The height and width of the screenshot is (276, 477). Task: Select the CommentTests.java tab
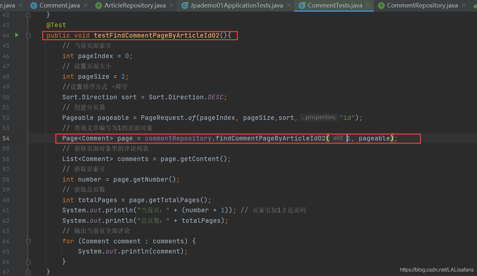coord(335,6)
